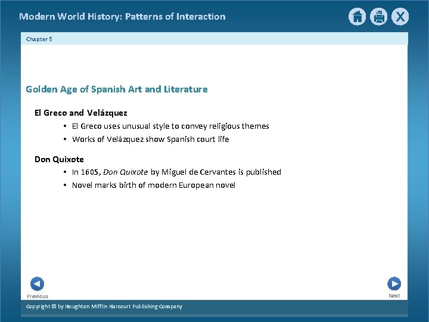Viewport: 429px width, 322px height.
Task: Click the Houghton Mifflin Harcourt copyright notice
Action: point(104,306)
